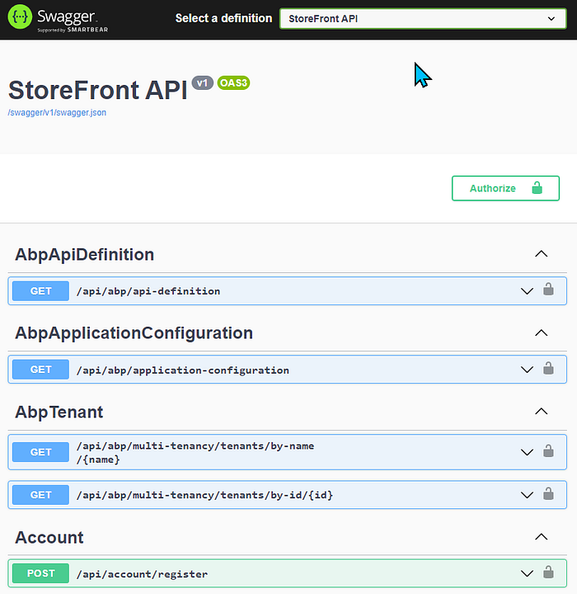The width and height of the screenshot is (577, 594).
Task: Expand the account register endpoint chevron
Action: click(x=527, y=573)
